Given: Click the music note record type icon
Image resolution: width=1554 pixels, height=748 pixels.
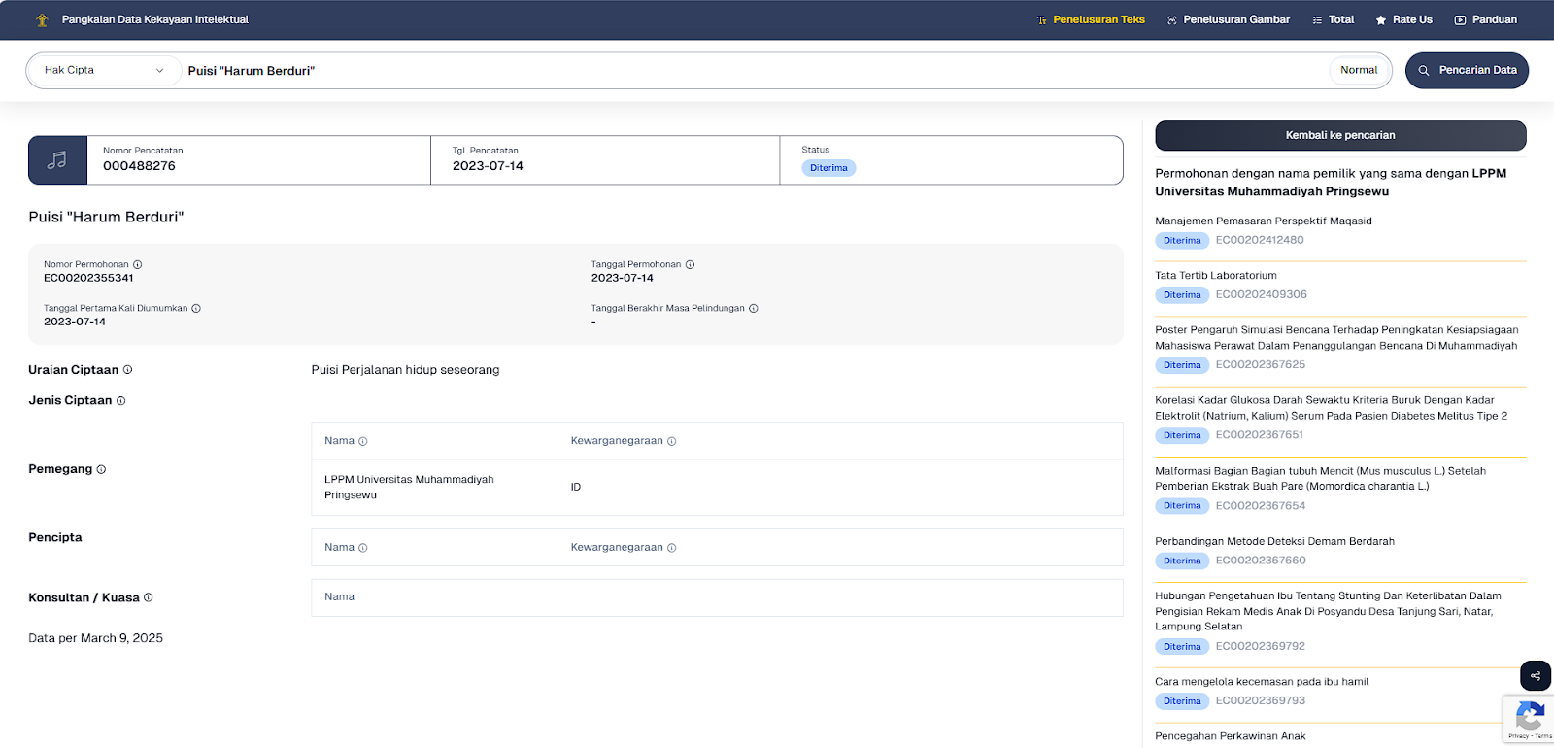Looking at the screenshot, I should (58, 160).
